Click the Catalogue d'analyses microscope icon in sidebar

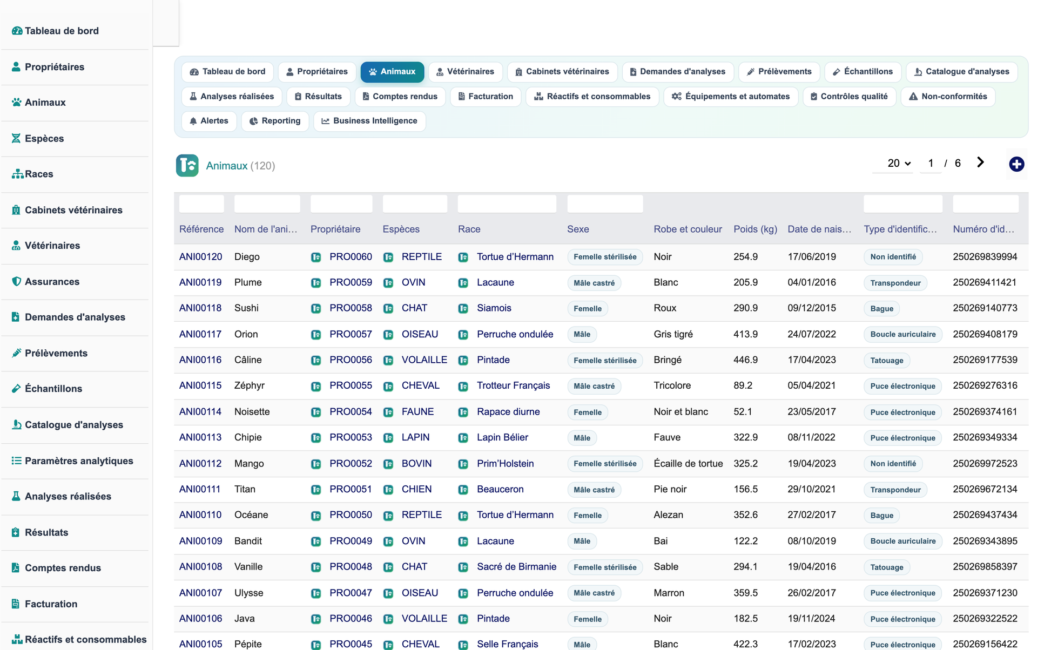point(17,425)
